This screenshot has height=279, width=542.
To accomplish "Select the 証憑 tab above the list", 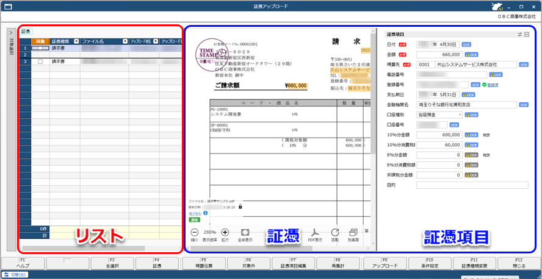I will click(26, 32).
